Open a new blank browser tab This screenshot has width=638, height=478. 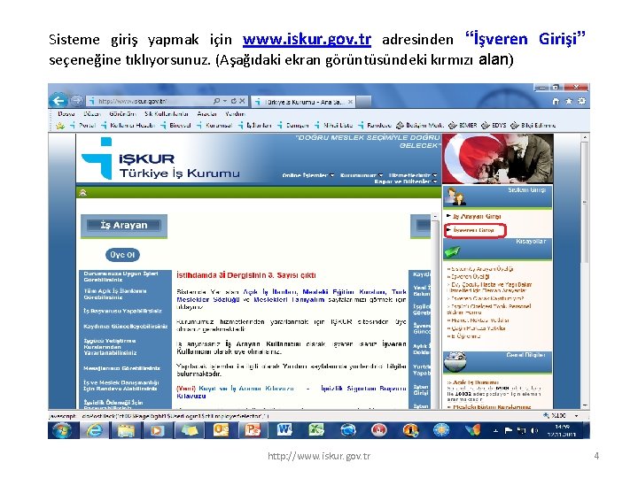pyautogui.click(x=363, y=102)
